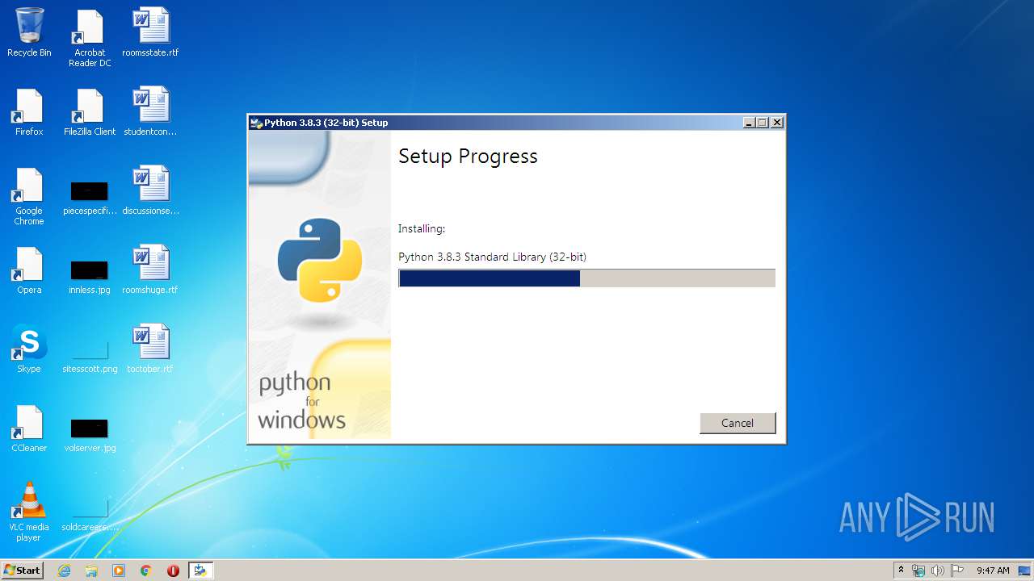Click the Python Setup title bar icon
Screen dimensions: 1034x581
257,123
